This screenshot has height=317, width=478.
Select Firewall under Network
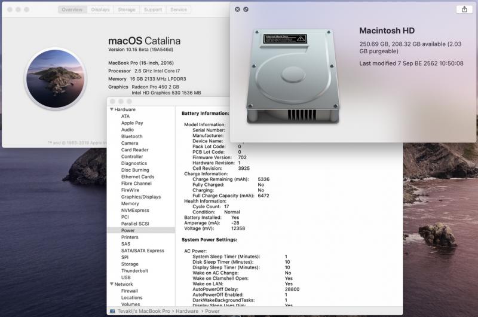tap(130, 291)
